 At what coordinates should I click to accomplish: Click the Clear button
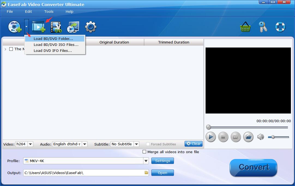point(194,144)
